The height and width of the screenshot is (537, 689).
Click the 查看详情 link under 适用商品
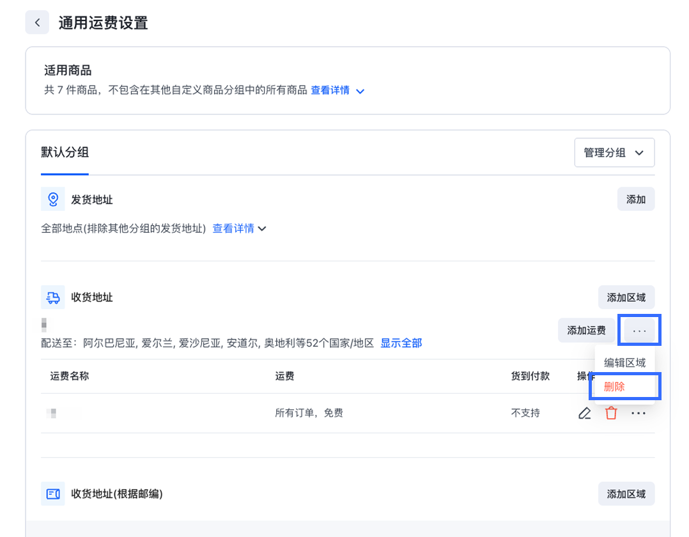click(x=330, y=90)
